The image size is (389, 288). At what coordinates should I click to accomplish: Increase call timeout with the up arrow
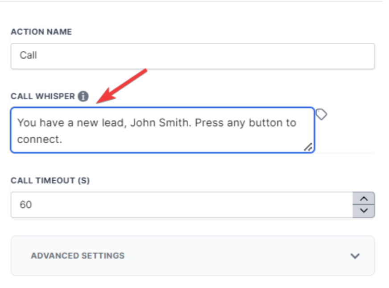tap(364, 199)
